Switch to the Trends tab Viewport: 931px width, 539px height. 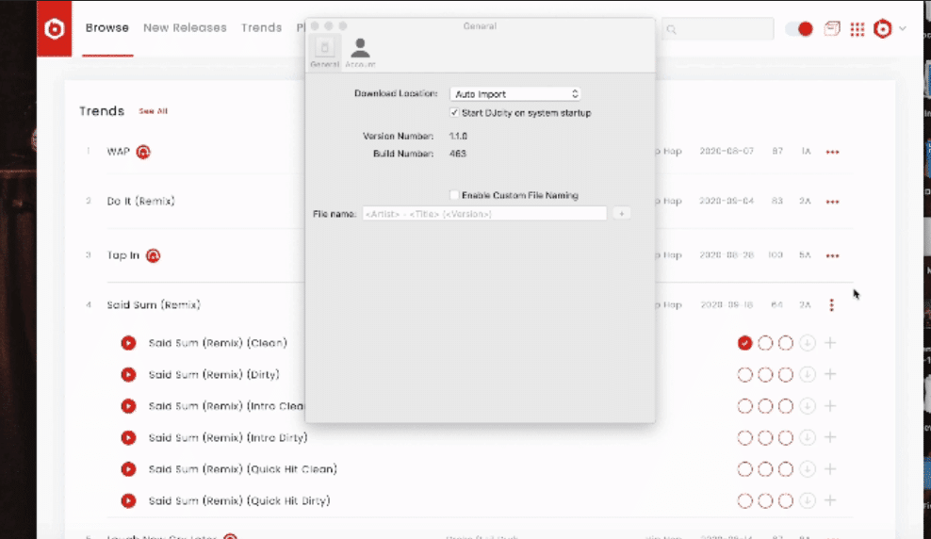(x=261, y=28)
